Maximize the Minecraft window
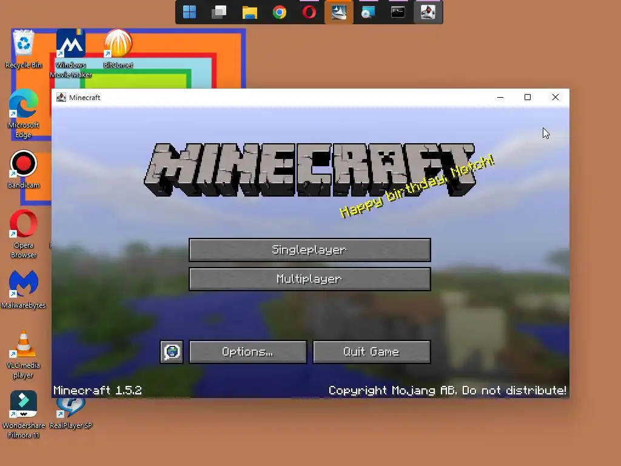 (x=528, y=98)
